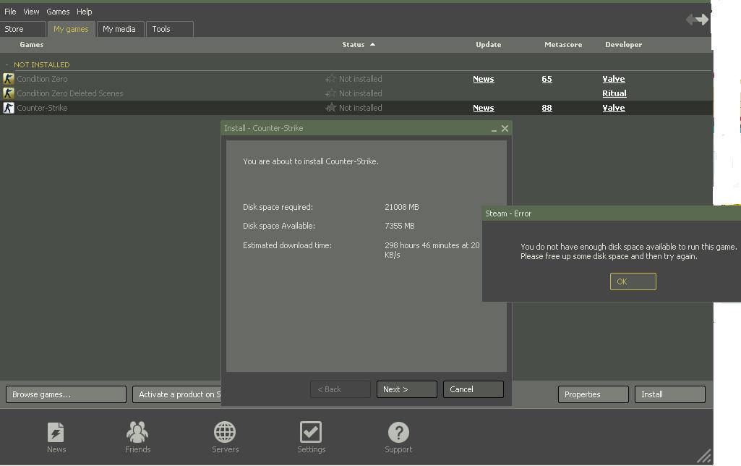Click the Browse games button

coord(66,394)
